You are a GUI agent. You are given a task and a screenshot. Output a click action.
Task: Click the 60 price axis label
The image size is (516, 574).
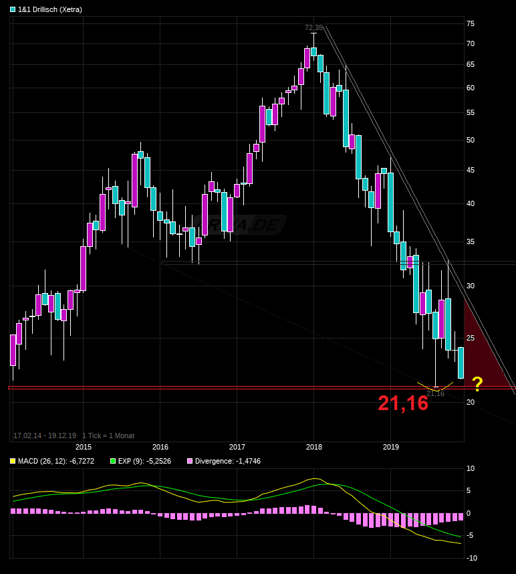[471, 88]
